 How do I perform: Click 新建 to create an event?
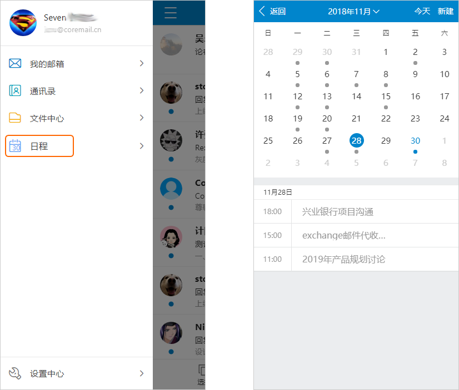coord(446,11)
